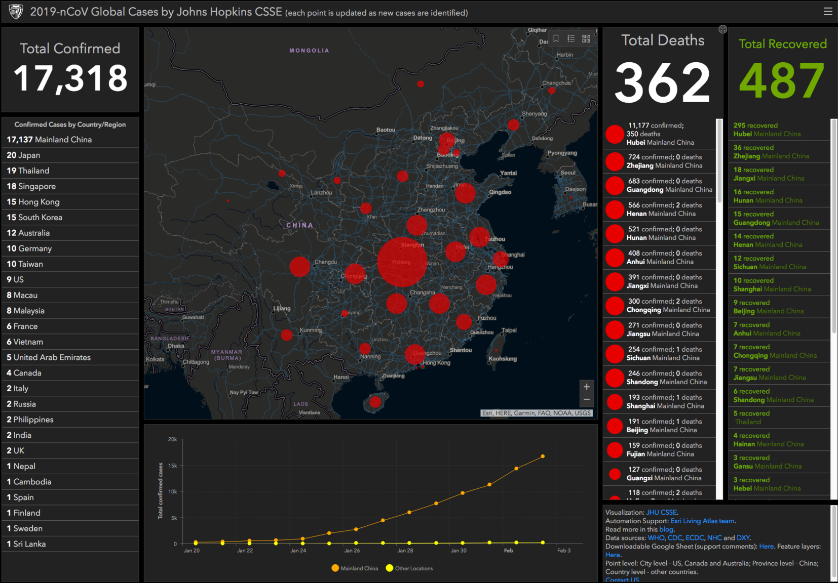838x583 pixels.
Task: Select '12 Australia' in country list
Action: click(70, 233)
